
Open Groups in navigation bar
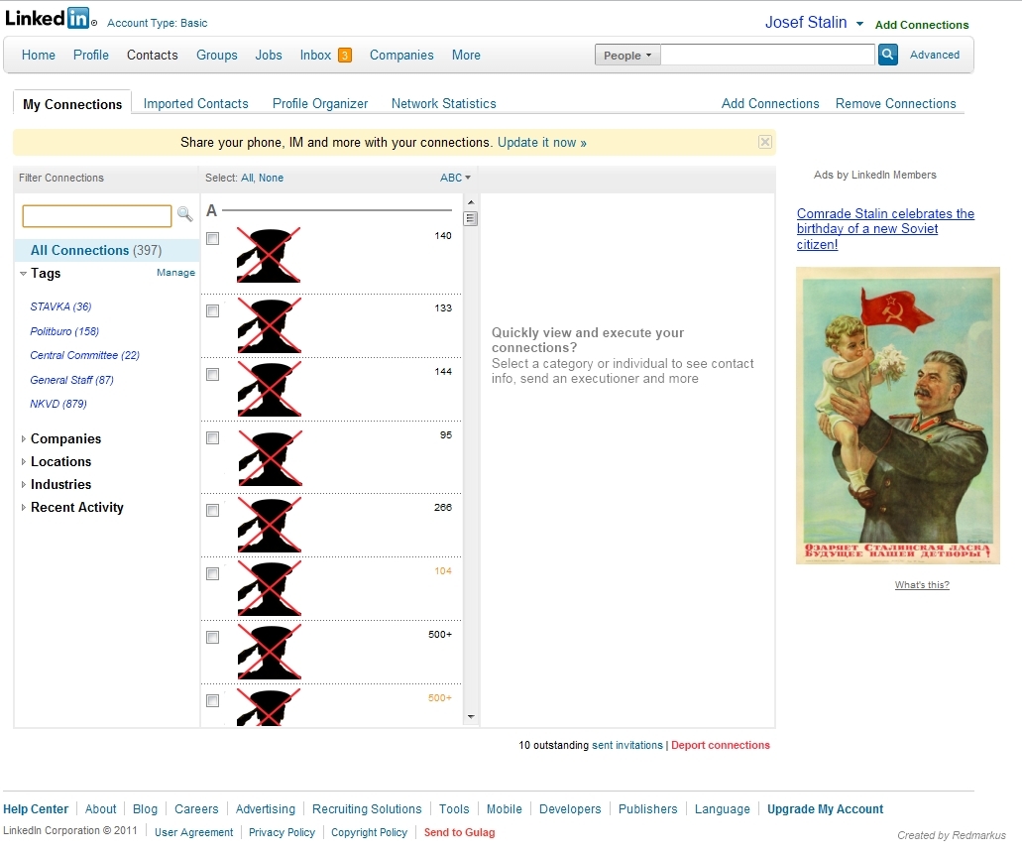click(x=217, y=56)
